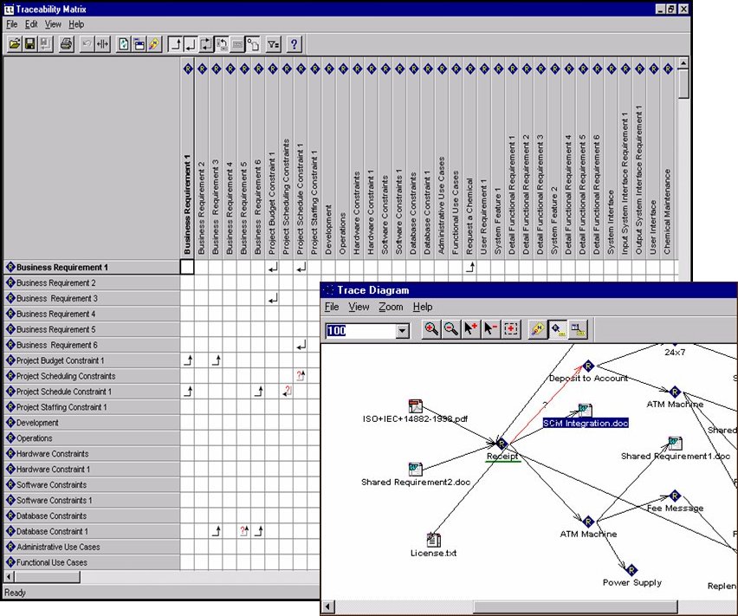Select the Database Constraint 1 row header
Image resolution: width=738 pixels, height=616 pixels.
pos(92,531)
